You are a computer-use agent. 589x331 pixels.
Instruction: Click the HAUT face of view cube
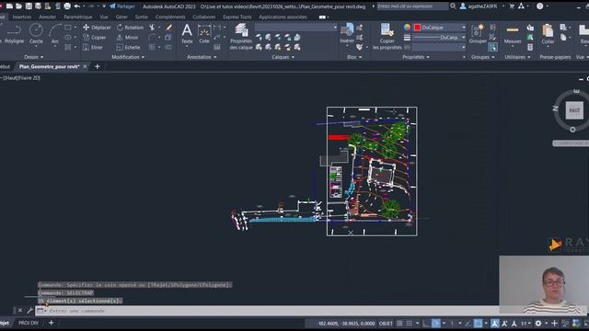pyautogui.click(x=574, y=110)
